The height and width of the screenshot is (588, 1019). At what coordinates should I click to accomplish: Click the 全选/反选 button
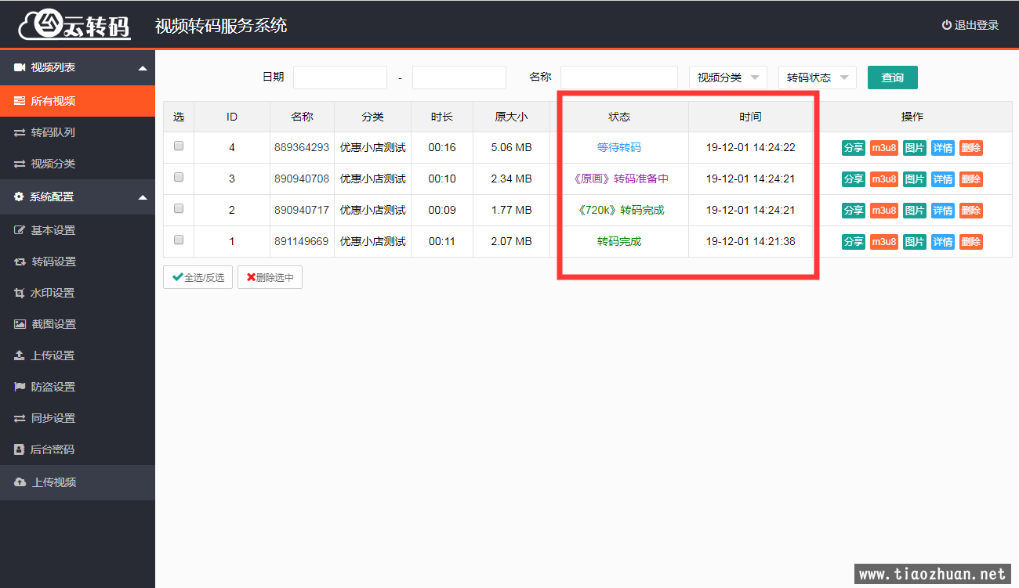coord(198,277)
